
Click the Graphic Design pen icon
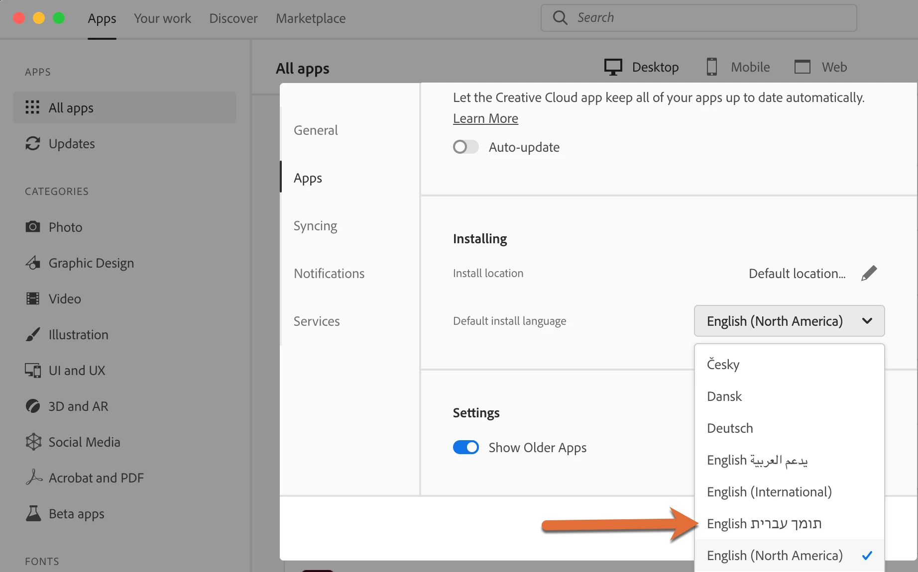[33, 263]
